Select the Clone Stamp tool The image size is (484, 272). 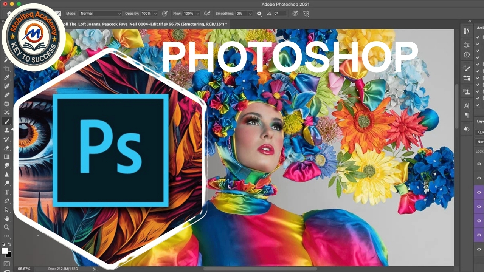(6, 130)
